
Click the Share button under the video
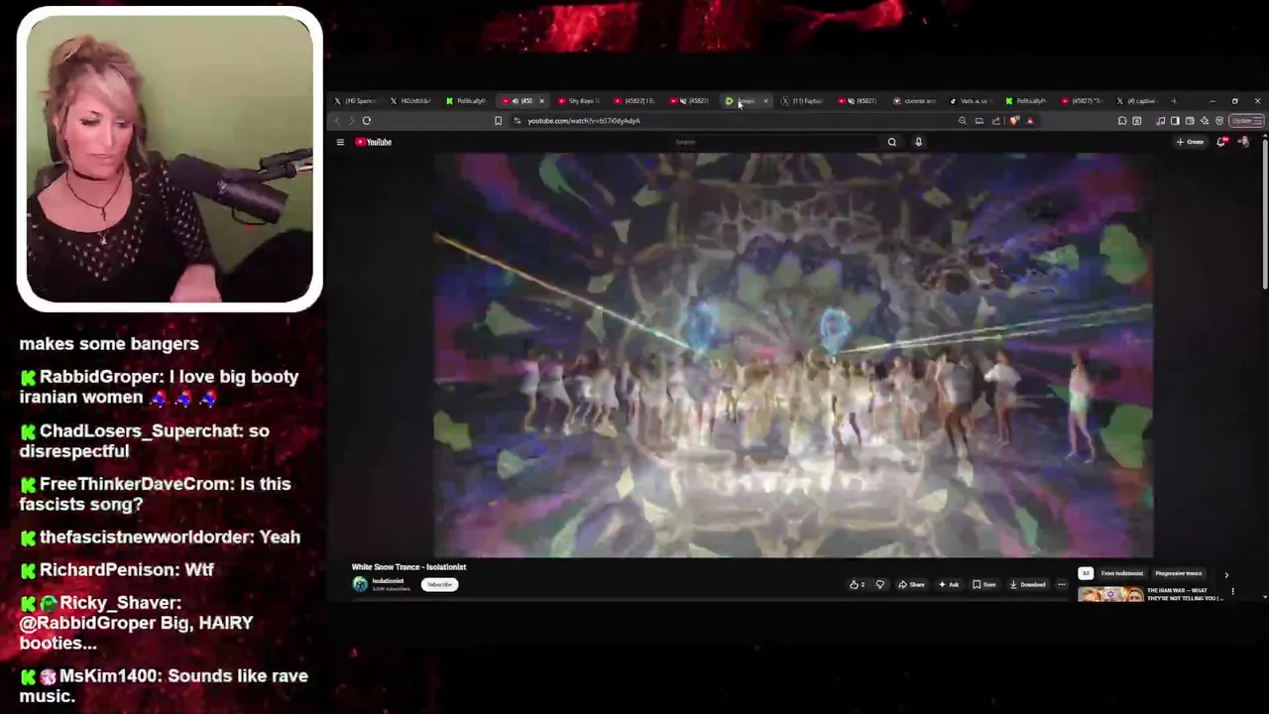(x=911, y=584)
